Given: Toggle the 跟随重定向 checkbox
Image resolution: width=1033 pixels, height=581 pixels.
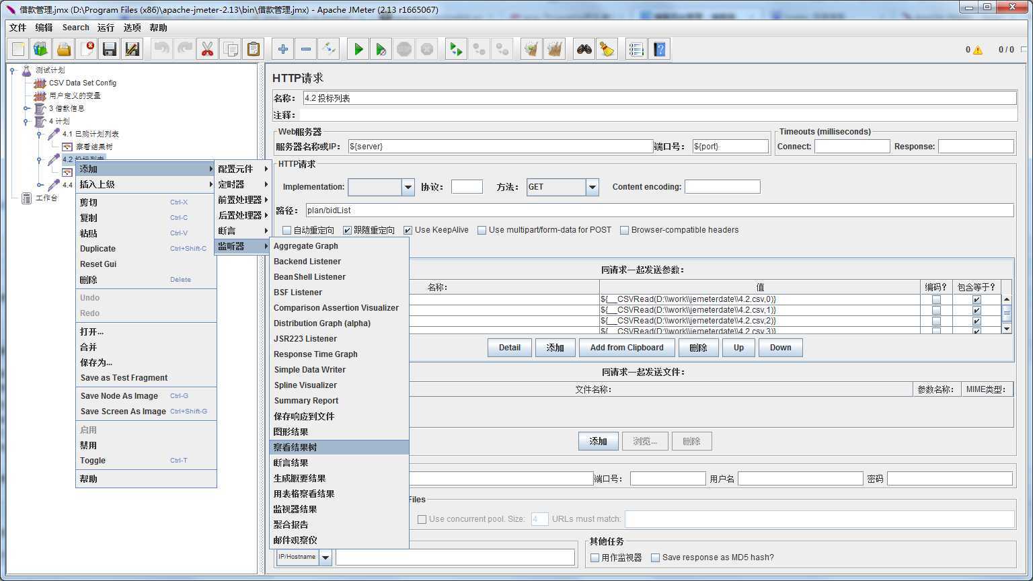Looking at the screenshot, I should pyautogui.click(x=348, y=230).
